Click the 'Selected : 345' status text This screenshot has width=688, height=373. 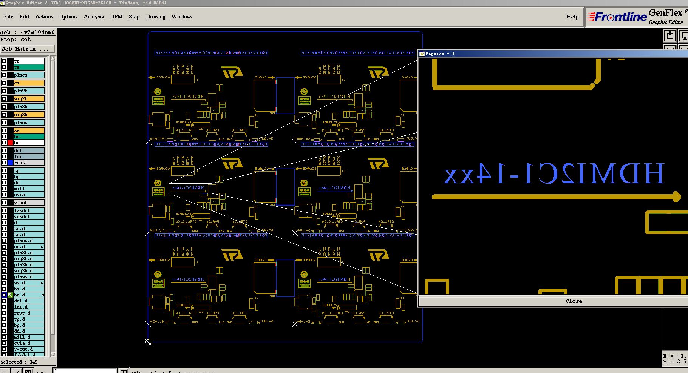19,362
